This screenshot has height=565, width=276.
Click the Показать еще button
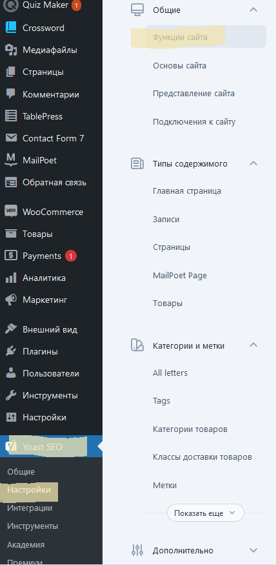tap(206, 513)
